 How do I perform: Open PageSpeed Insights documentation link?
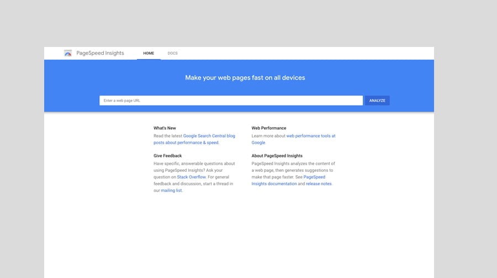288,180
